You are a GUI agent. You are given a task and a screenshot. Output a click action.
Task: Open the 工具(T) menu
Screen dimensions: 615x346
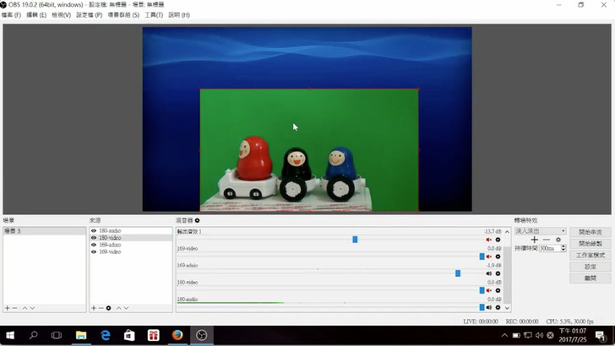[x=154, y=15]
